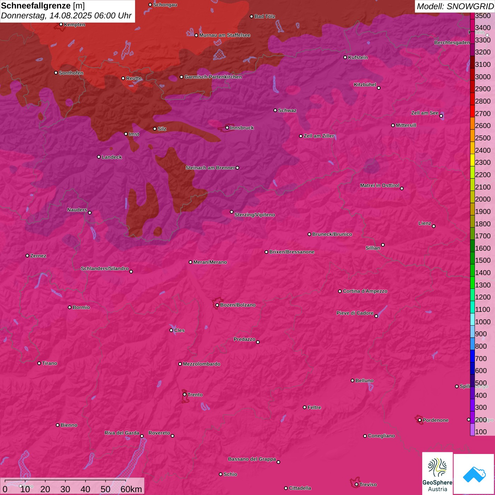
Task: Click the Zernez location dot
Action: tap(27, 256)
